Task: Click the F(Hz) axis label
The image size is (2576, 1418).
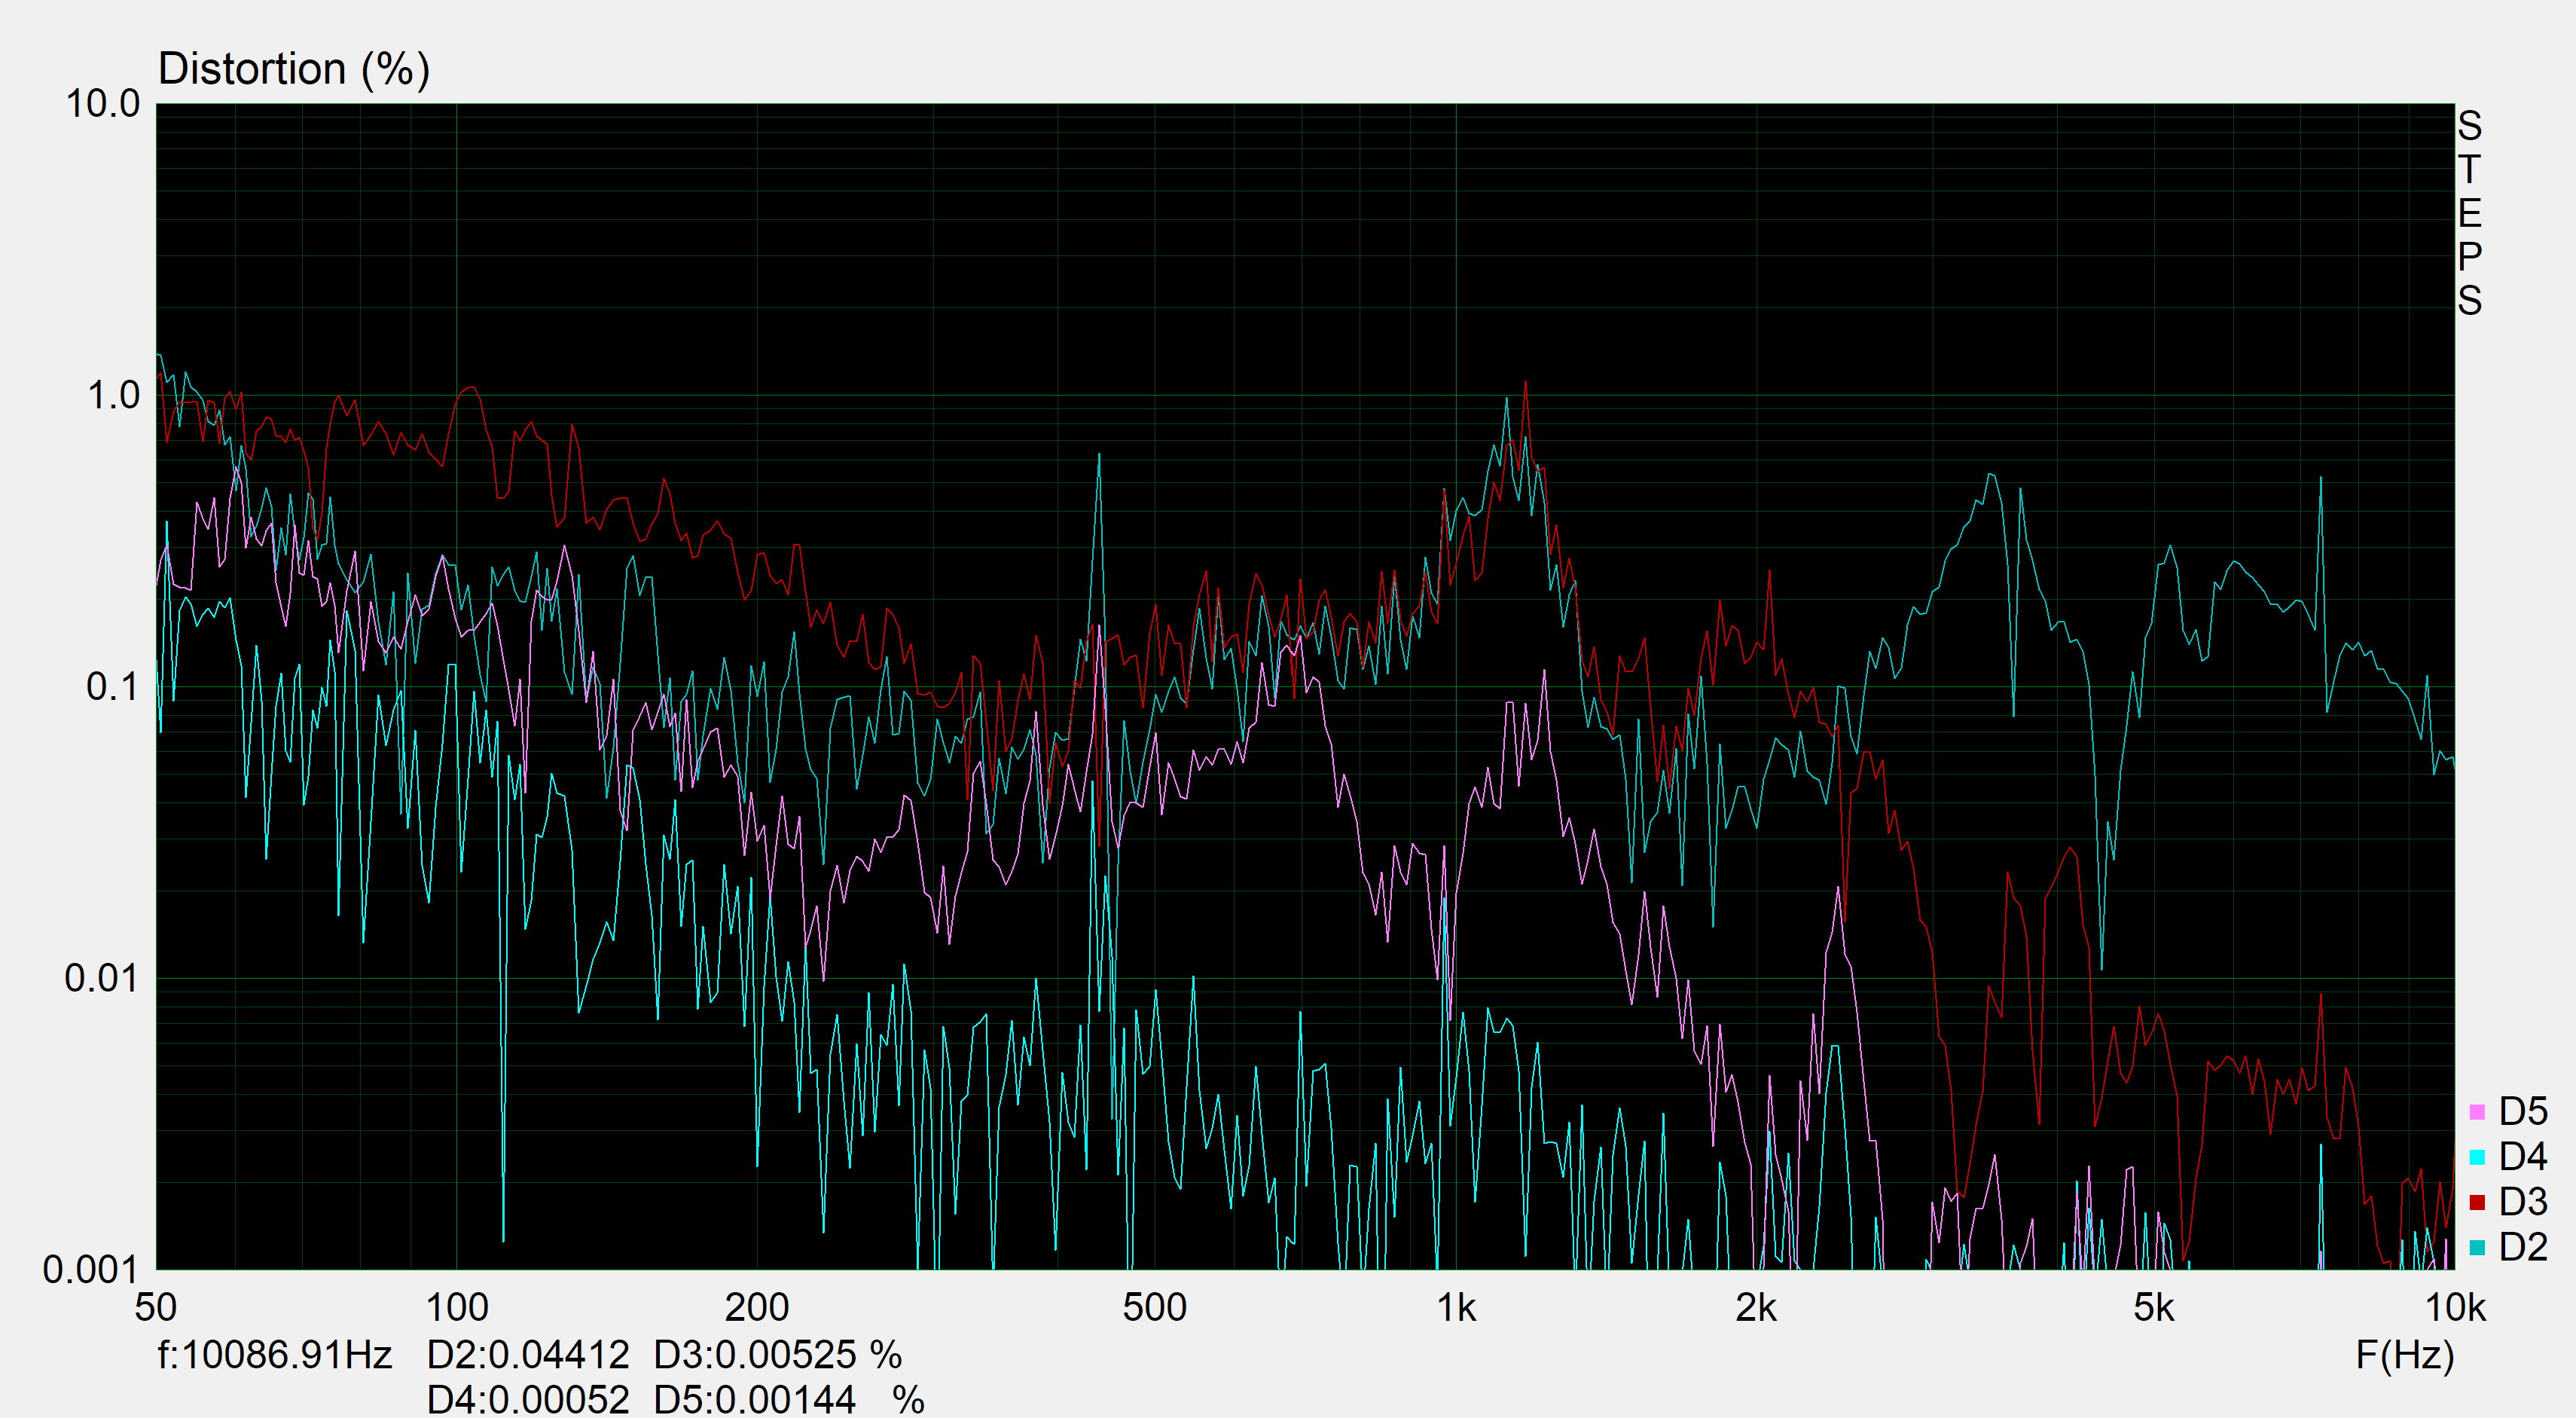Action: pos(2404,1356)
